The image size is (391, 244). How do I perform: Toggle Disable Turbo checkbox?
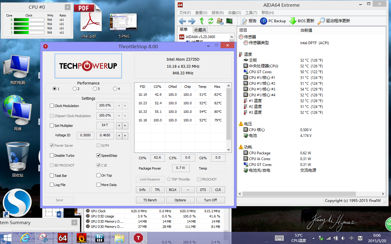[x=52, y=156]
